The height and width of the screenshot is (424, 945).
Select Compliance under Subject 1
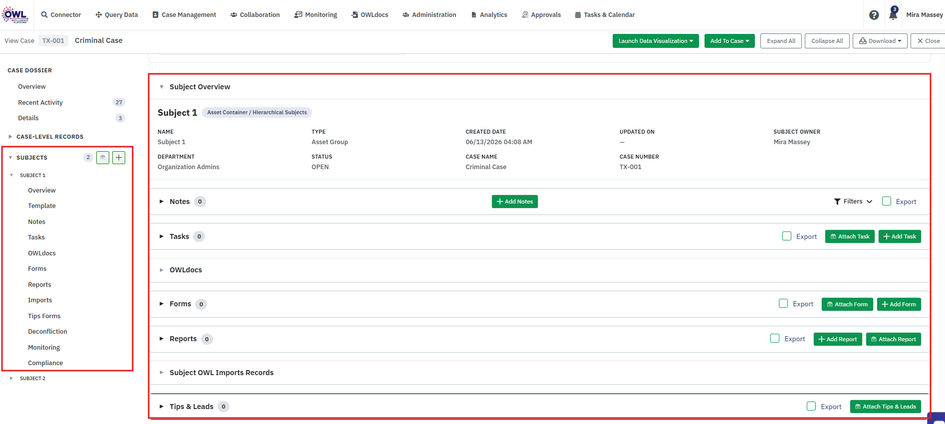[x=45, y=363]
